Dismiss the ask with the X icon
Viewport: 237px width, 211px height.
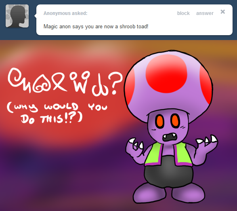(222, 12)
